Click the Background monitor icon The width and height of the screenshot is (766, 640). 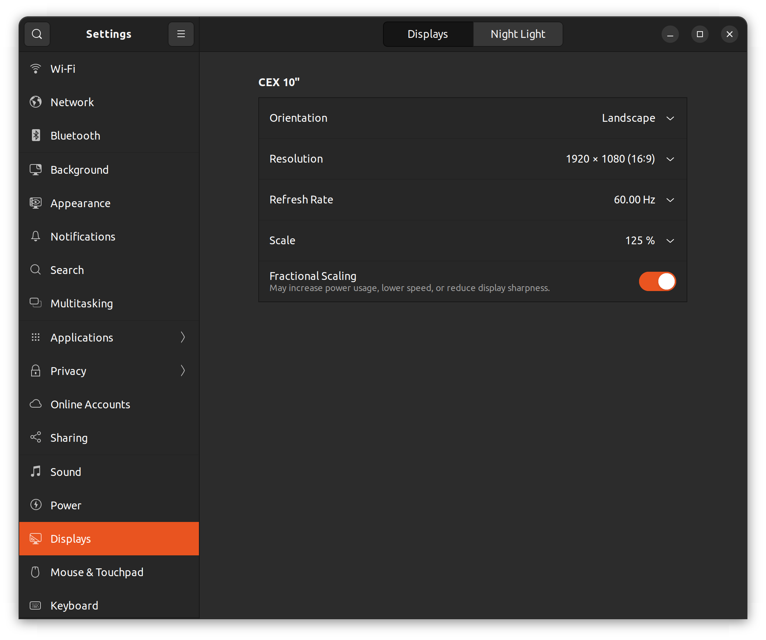coord(36,170)
